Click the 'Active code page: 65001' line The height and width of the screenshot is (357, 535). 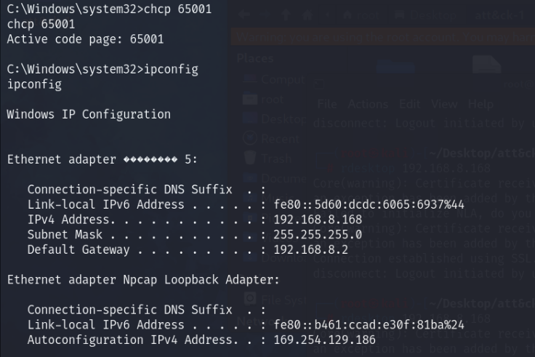tap(85, 39)
